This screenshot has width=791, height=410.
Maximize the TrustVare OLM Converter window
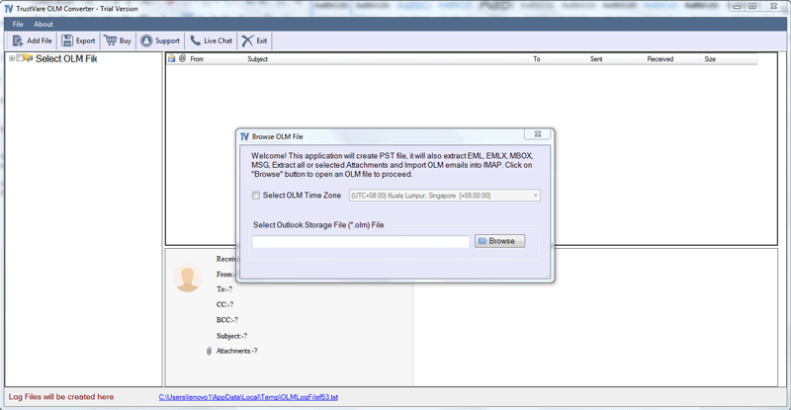(752, 7)
